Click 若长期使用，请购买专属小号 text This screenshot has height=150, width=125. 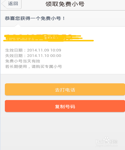click(x=33, y=66)
